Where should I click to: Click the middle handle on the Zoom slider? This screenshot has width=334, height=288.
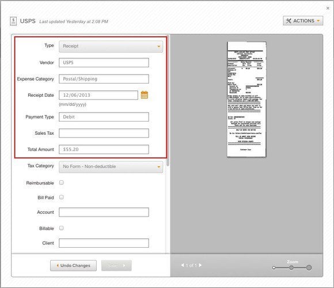(291, 268)
